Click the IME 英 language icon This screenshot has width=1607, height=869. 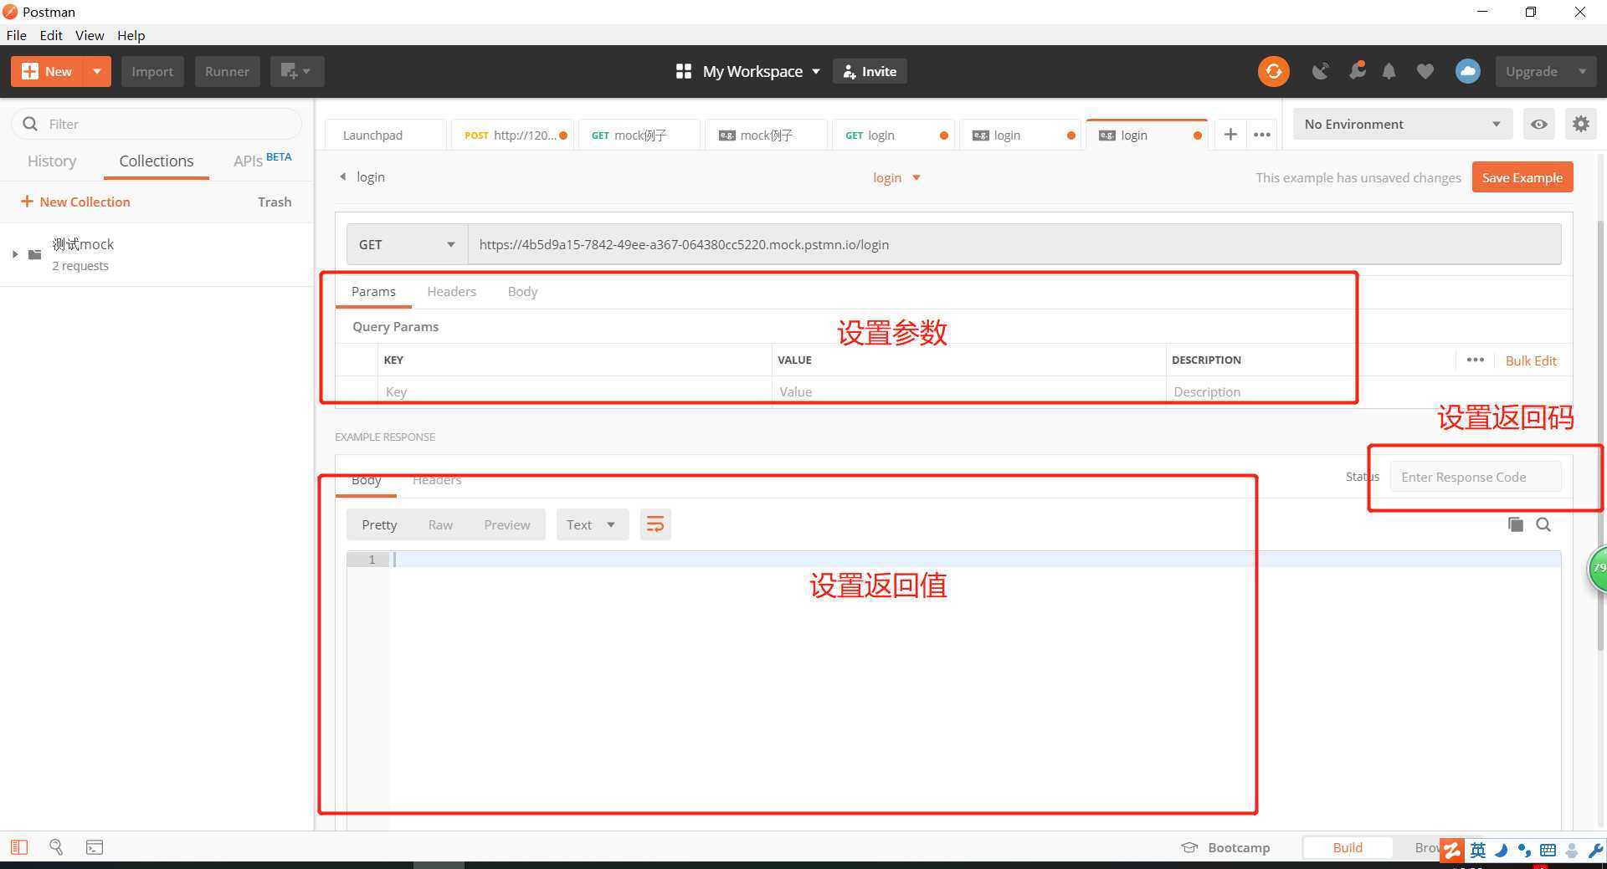point(1478,851)
